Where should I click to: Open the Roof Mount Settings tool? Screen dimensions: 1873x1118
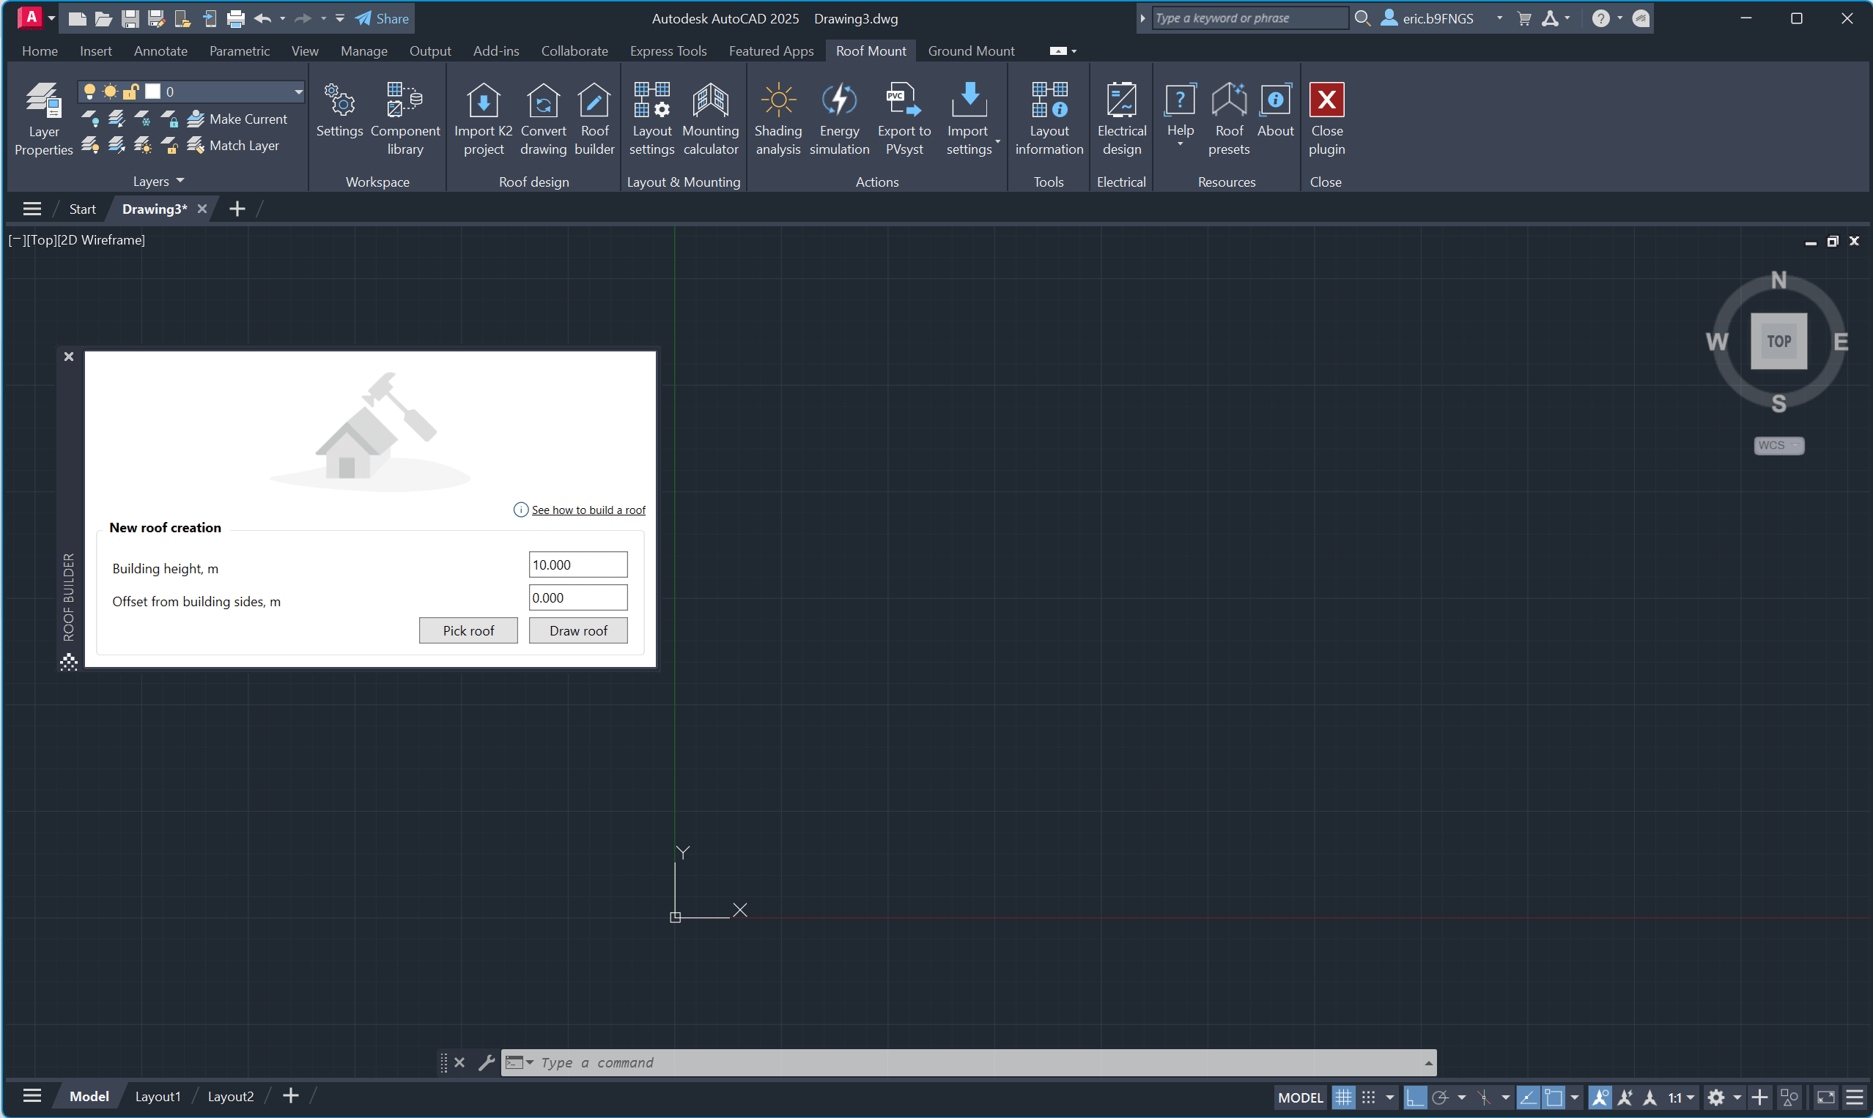pos(339,111)
